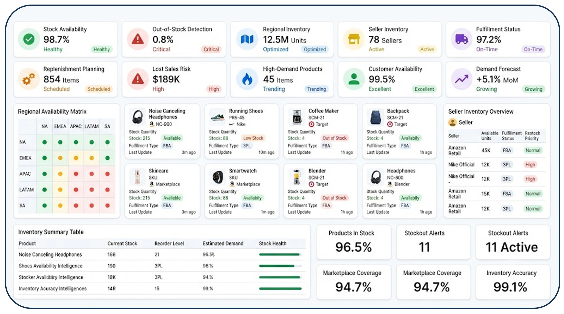This screenshot has height=314, width=564.
Task: Click the red warning icon for Lost Sales Risk
Action: (138, 79)
